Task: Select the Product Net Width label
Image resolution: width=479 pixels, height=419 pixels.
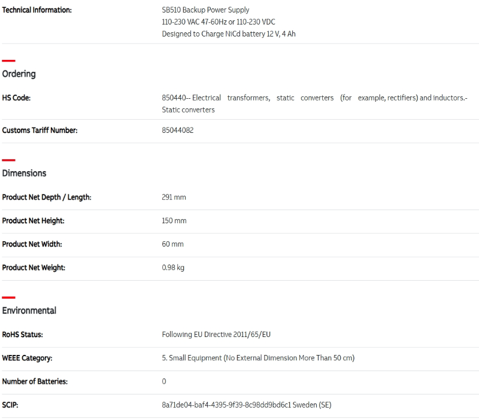Action: click(32, 244)
